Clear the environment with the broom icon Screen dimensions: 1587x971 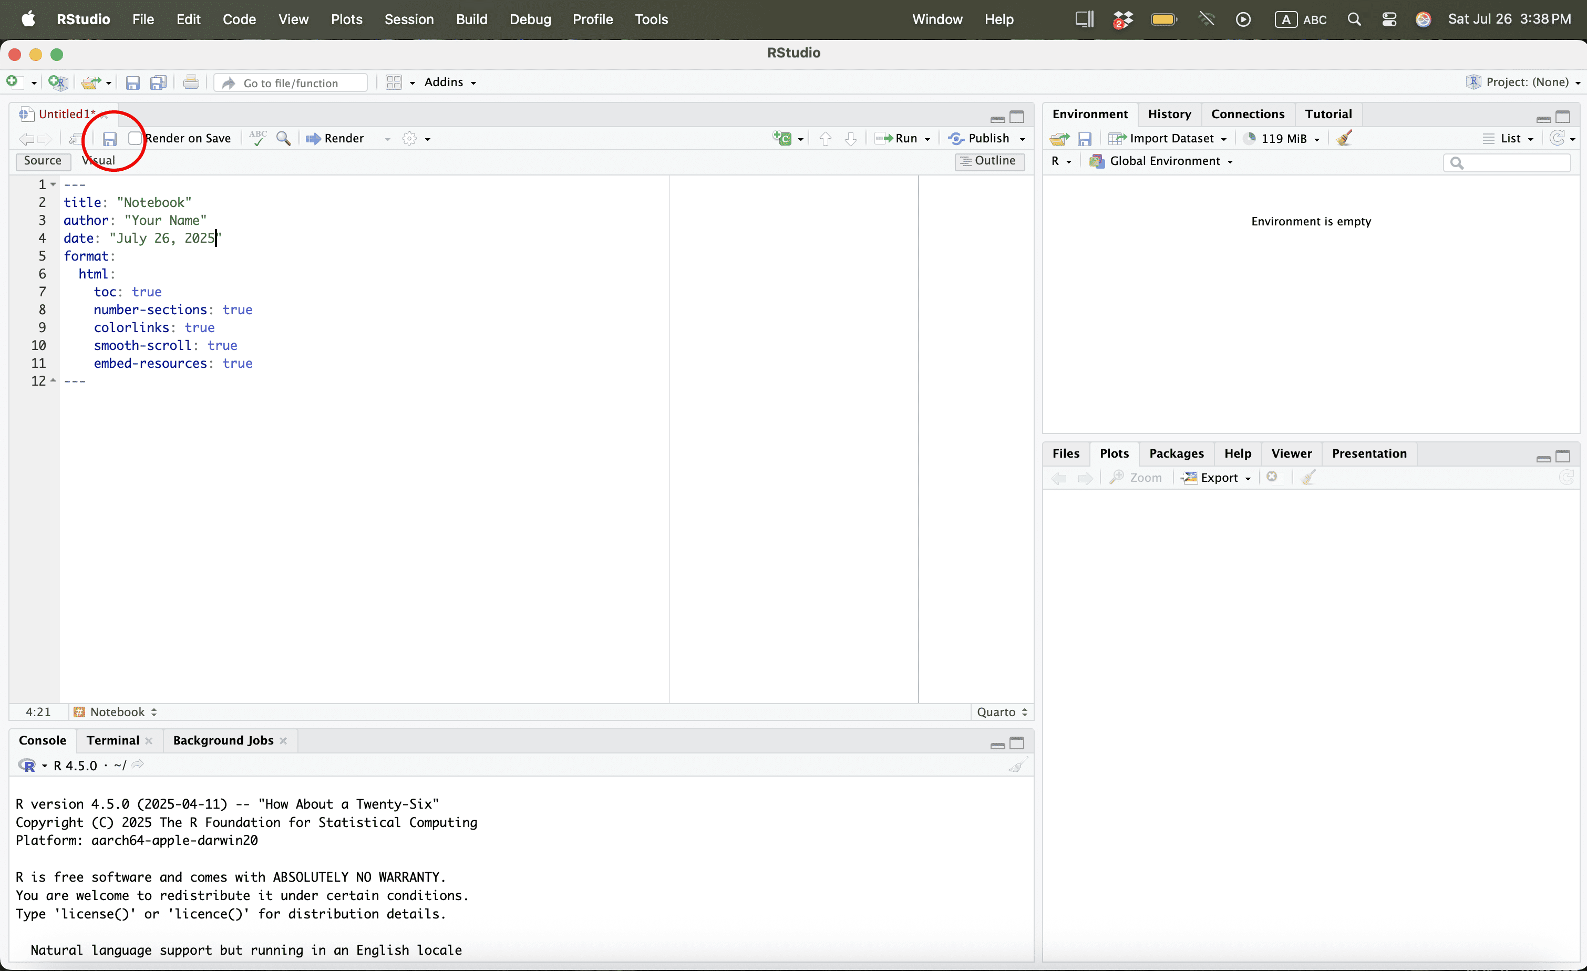tap(1344, 138)
